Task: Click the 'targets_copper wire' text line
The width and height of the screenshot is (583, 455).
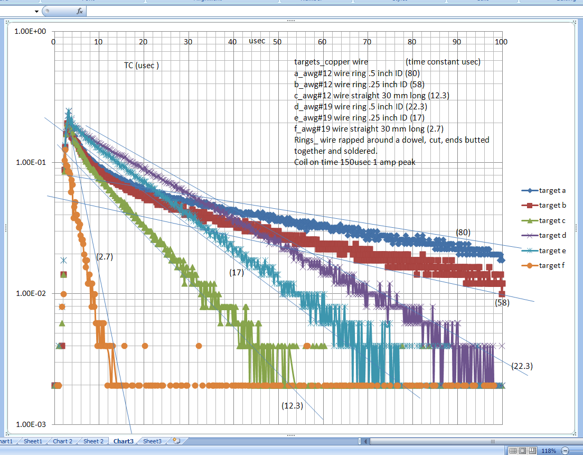Action: [x=331, y=62]
